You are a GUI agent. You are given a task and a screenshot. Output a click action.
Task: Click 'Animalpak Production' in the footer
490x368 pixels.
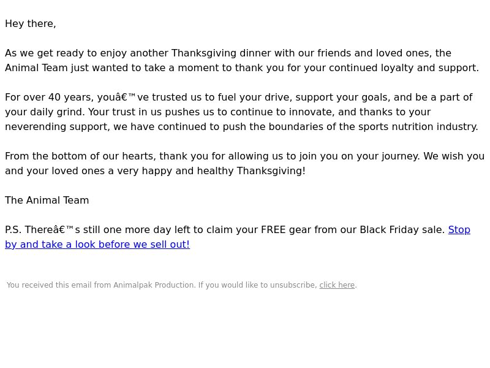(x=154, y=285)
